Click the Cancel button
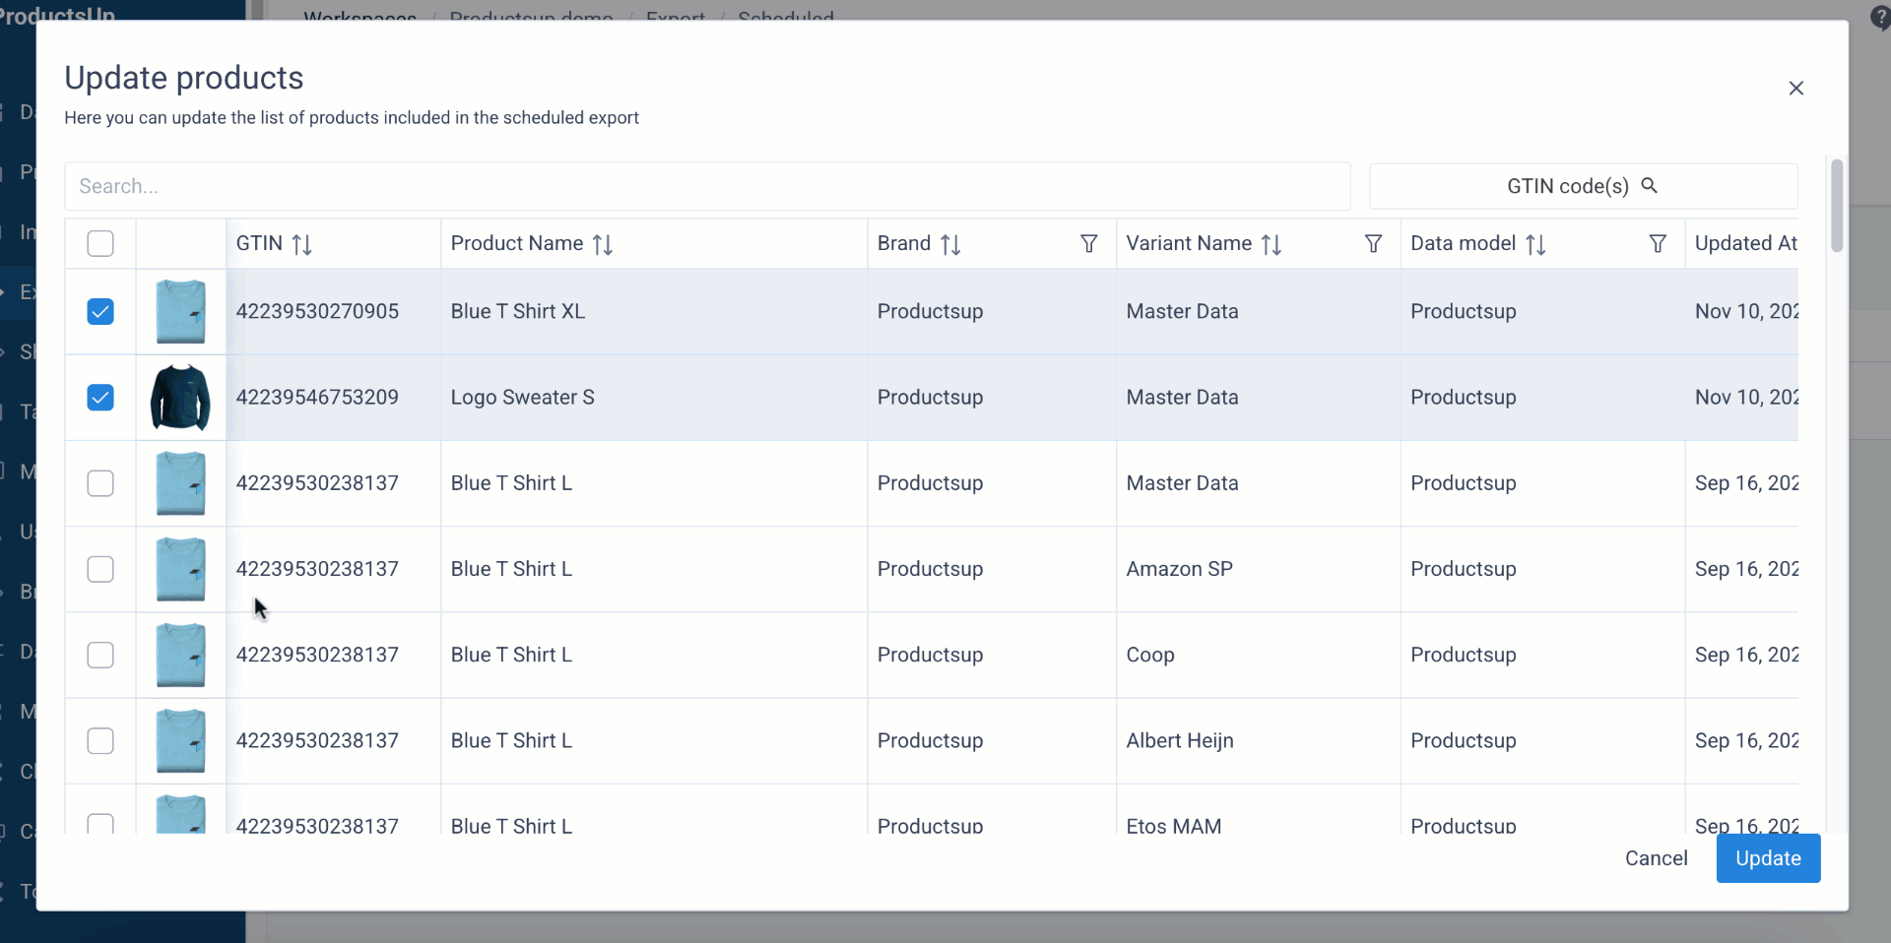The height and width of the screenshot is (943, 1891). pos(1655,858)
